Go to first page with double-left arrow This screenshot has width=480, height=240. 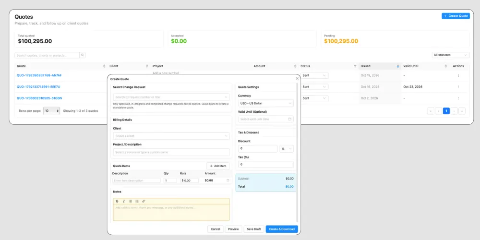point(431,111)
